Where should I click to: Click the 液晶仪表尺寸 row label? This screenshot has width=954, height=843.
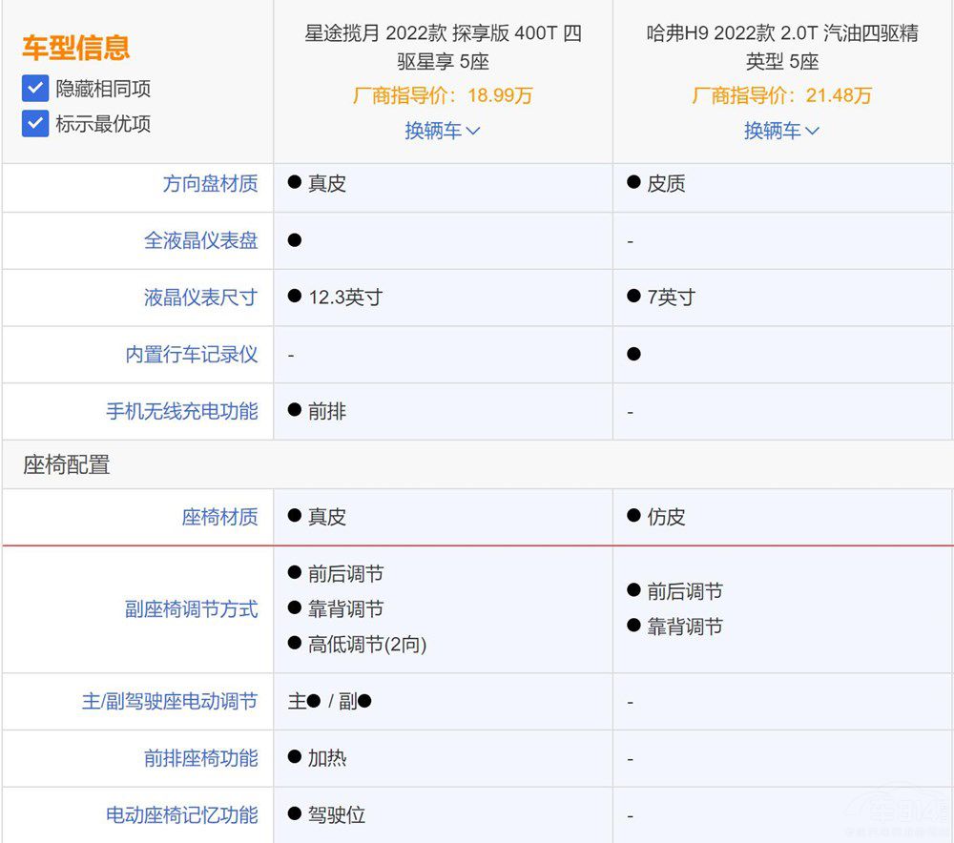tap(200, 298)
